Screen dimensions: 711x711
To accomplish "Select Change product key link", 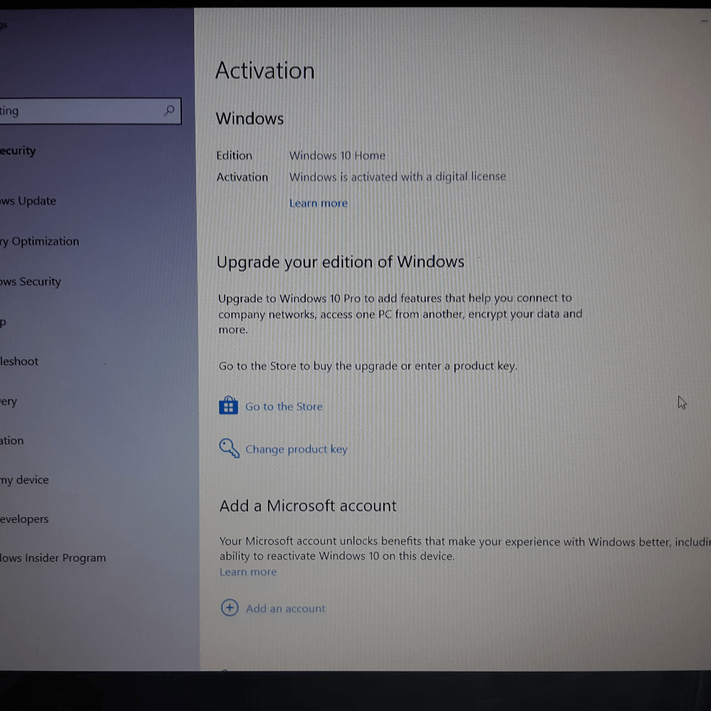I will click(296, 449).
